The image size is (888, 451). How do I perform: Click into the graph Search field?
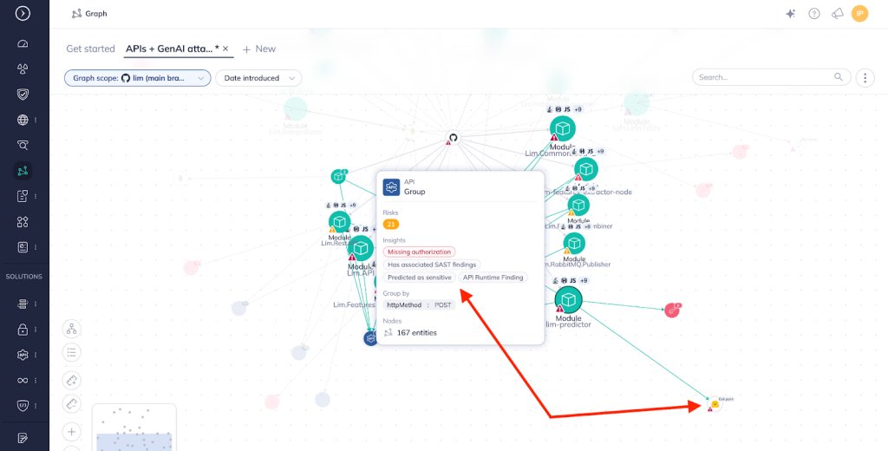pos(763,77)
